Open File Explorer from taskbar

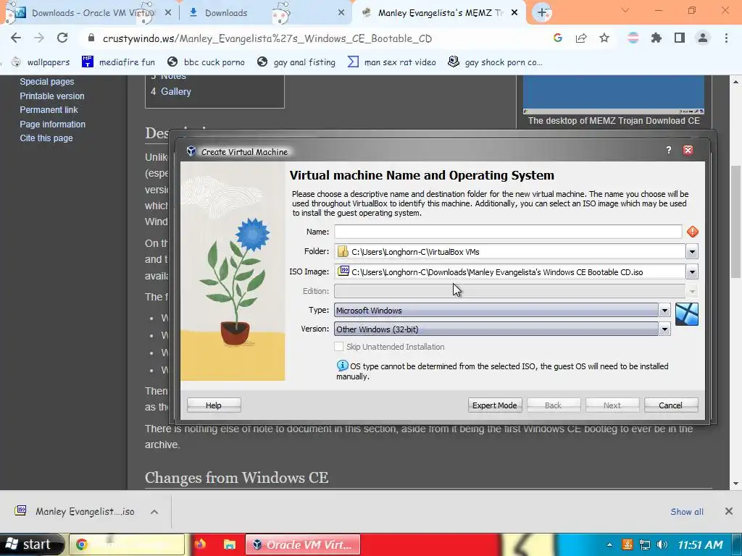(x=230, y=544)
